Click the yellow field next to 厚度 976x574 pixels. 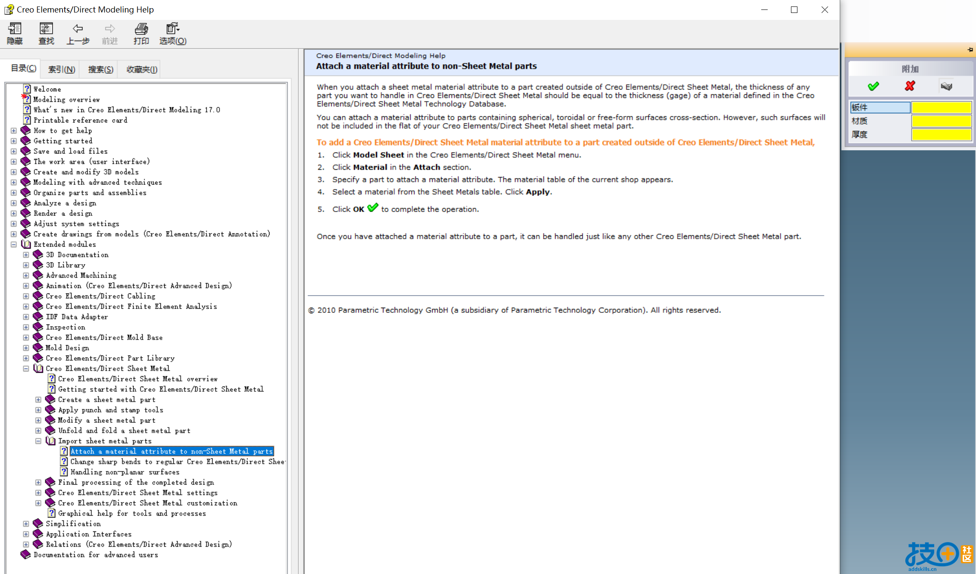pos(941,135)
